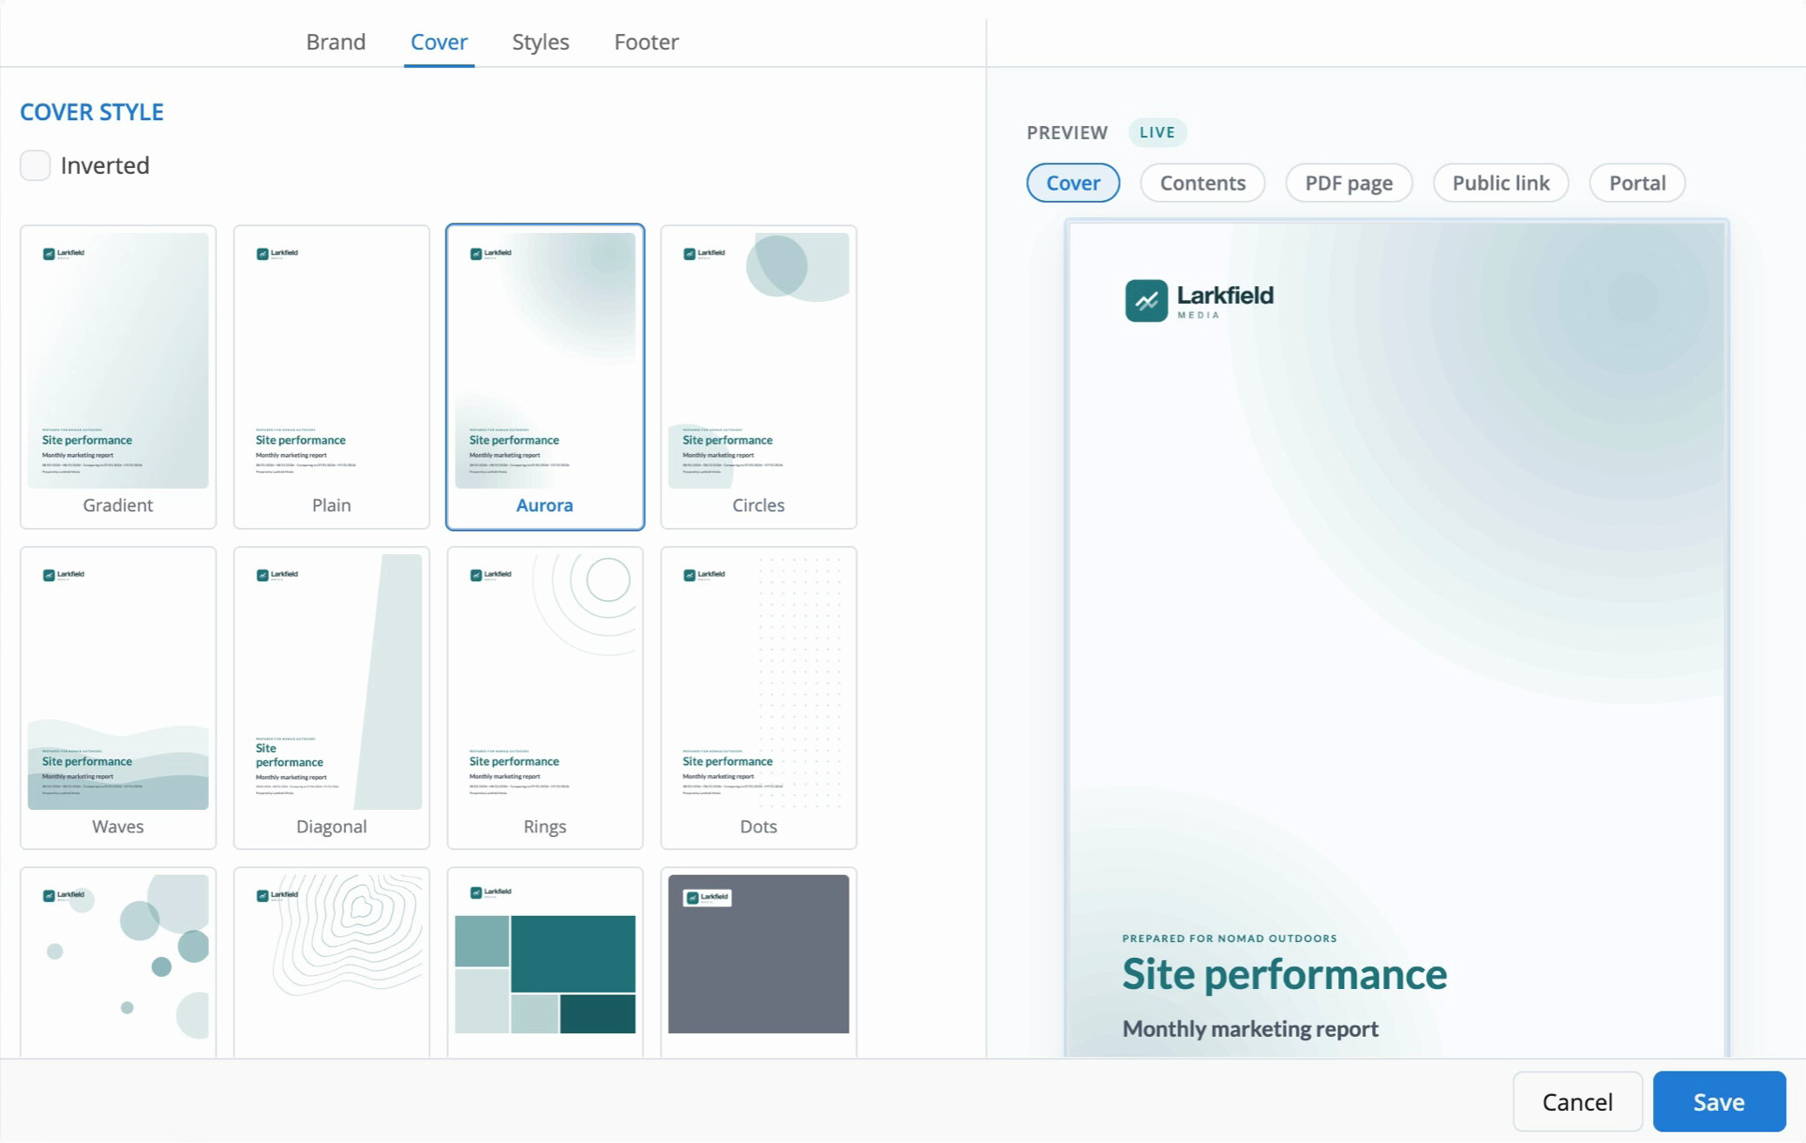Select the topographic lines cover thumbnail
The image size is (1806, 1143).
[x=331, y=961]
